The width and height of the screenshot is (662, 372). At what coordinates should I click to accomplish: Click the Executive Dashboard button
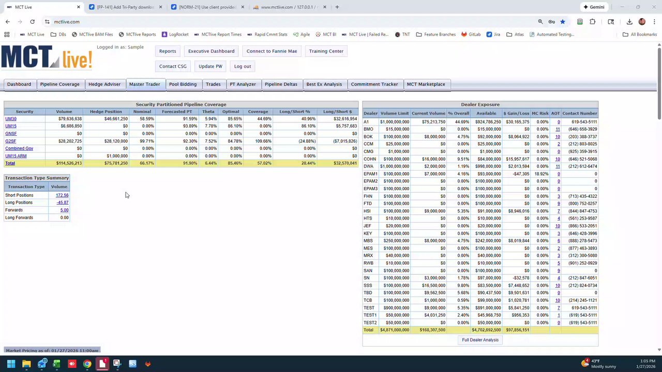211,51
